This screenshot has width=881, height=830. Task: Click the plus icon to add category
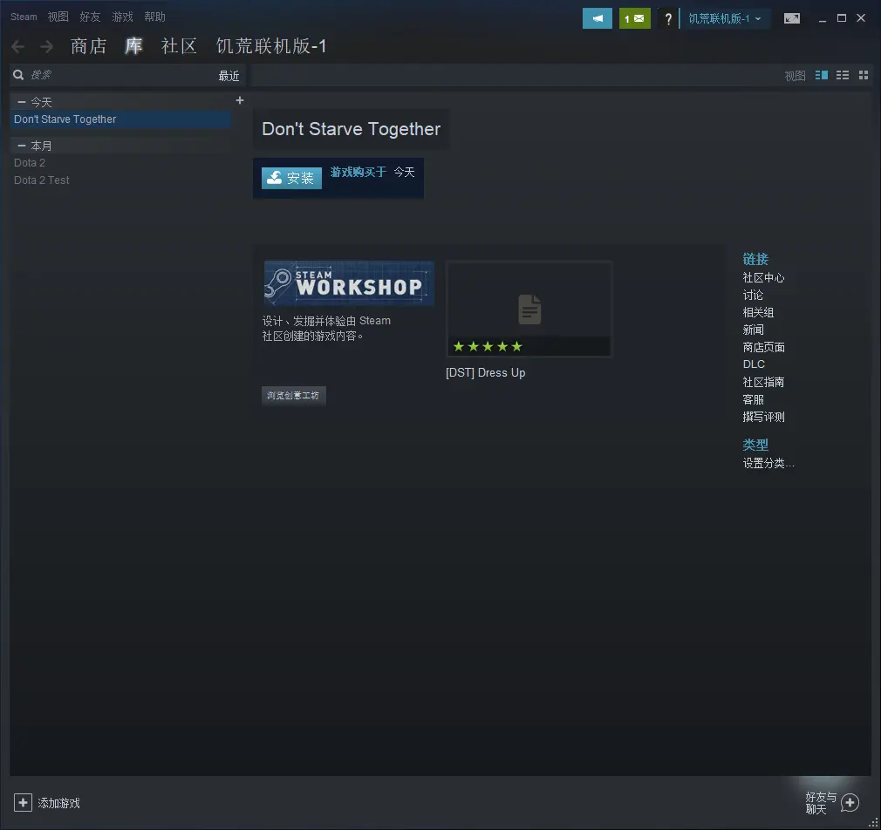(x=240, y=100)
